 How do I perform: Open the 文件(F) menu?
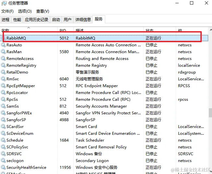coord(7,11)
